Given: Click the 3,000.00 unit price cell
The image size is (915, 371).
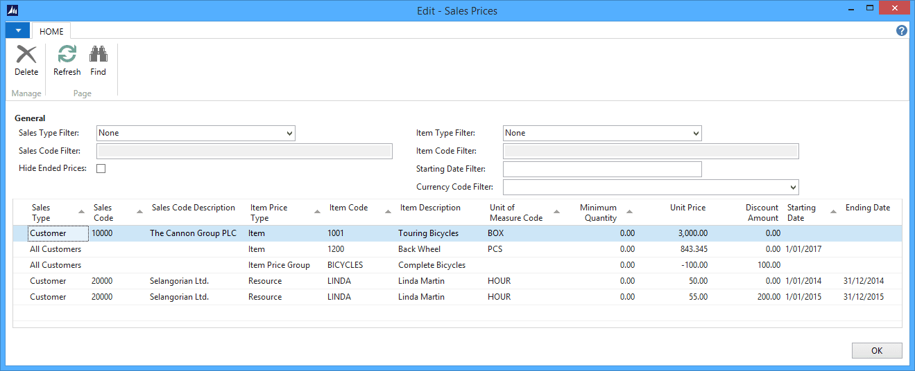Looking at the screenshot, I should [692, 233].
